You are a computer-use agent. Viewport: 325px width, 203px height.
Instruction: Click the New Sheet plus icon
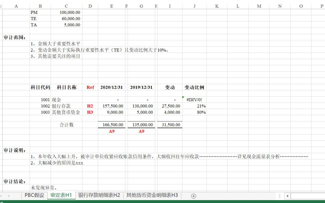click(x=193, y=196)
